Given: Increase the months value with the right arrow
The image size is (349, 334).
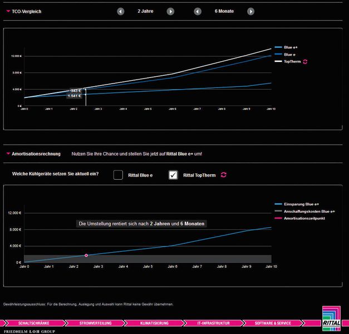Looking at the screenshot, I should point(250,11).
